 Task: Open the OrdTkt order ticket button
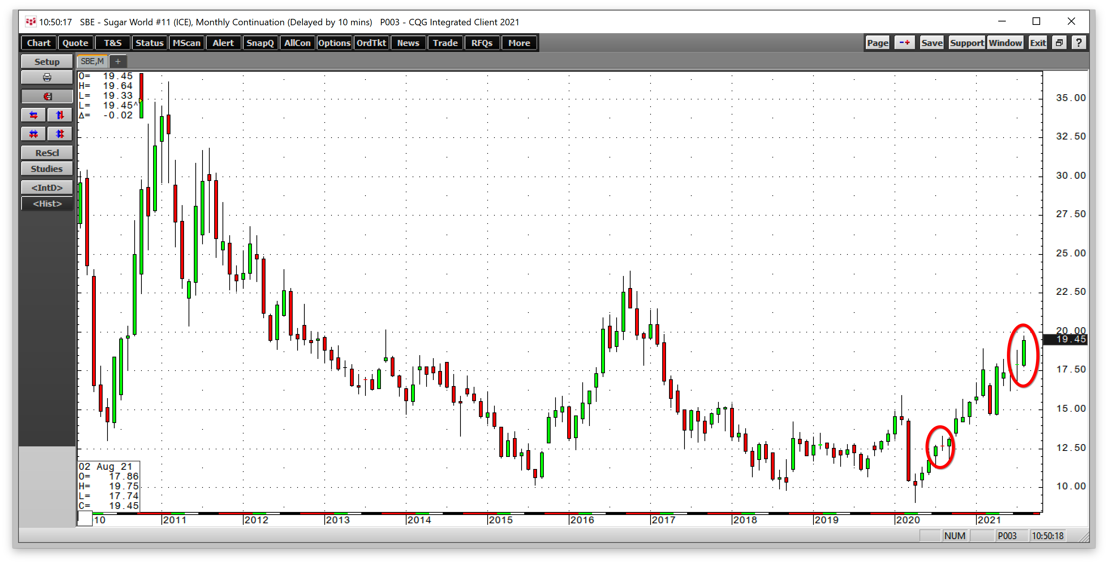click(x=371, y=43)
